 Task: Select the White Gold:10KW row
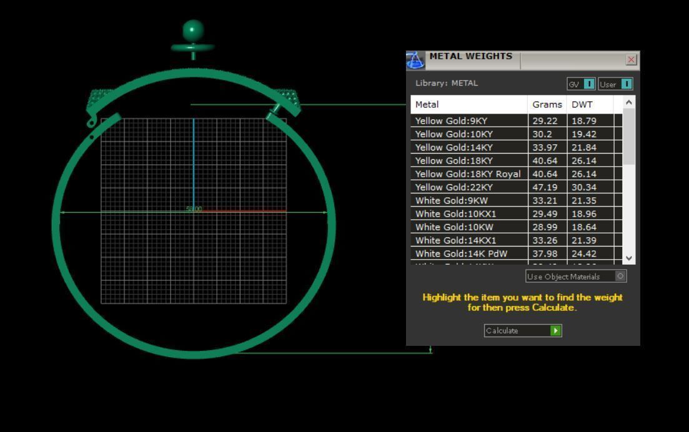click(x=517, y=227)
